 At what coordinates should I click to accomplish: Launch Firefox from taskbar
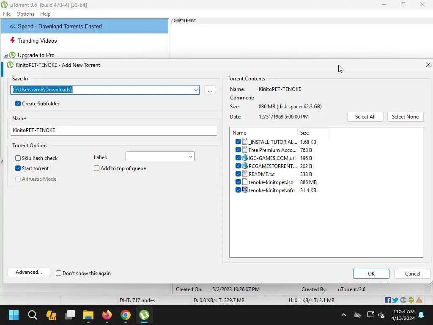[x=107, y=315]
